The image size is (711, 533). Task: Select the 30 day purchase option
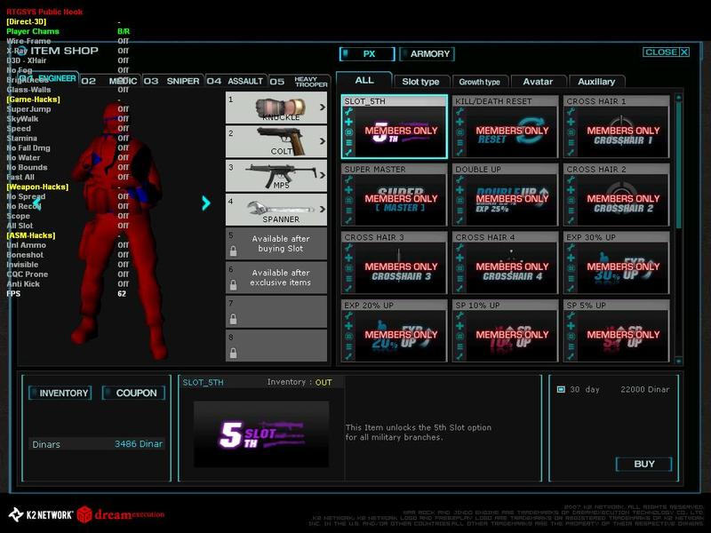(561, 389)
